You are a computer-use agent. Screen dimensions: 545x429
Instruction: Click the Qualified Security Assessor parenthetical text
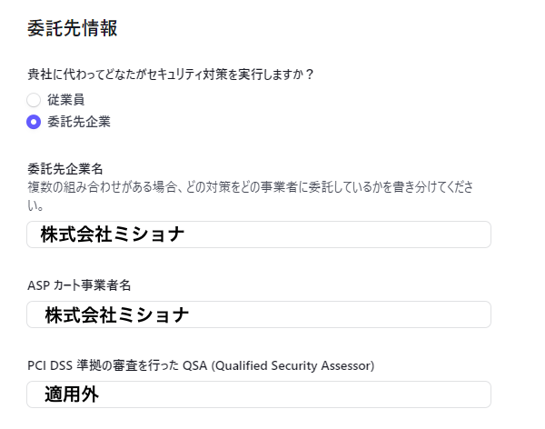coord(285,365)
